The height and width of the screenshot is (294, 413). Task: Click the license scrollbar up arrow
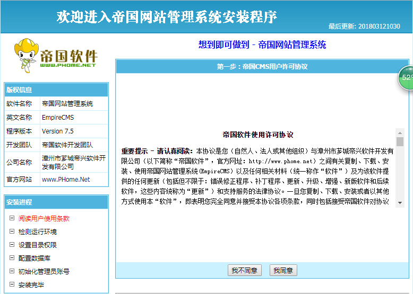click(x=400, y=132)
